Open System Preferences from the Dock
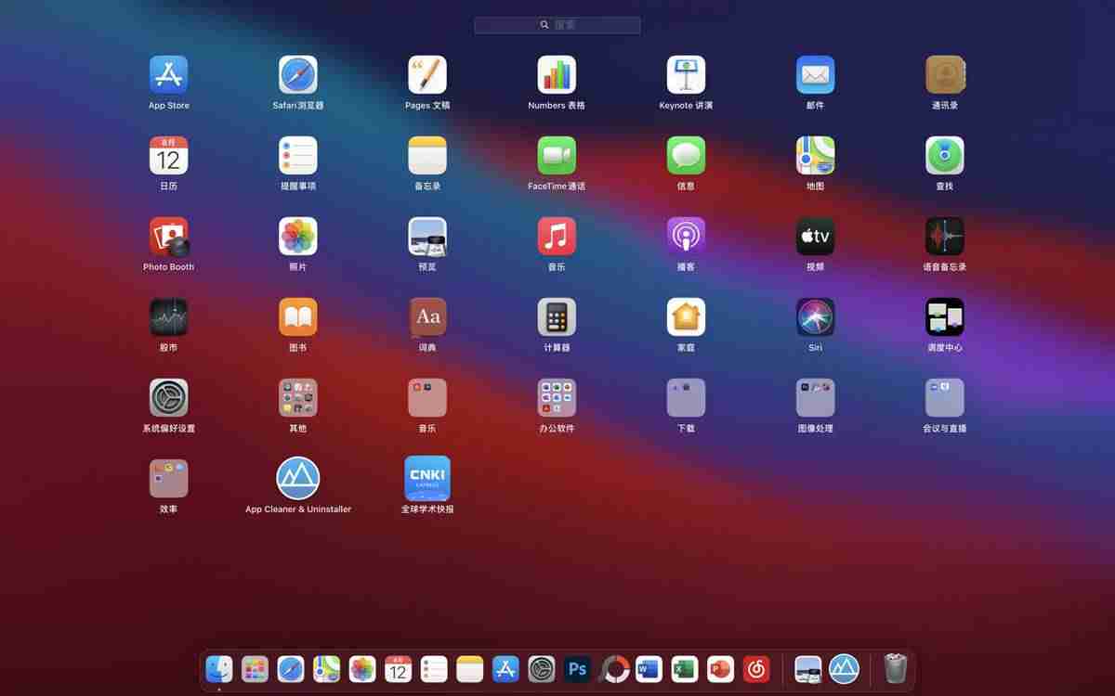Viewport: 1115px width, 696px height. (x=542, y=669)
